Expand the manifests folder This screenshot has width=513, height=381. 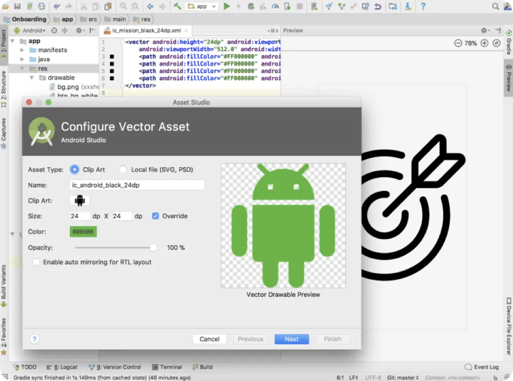click(x=22, y=50)
